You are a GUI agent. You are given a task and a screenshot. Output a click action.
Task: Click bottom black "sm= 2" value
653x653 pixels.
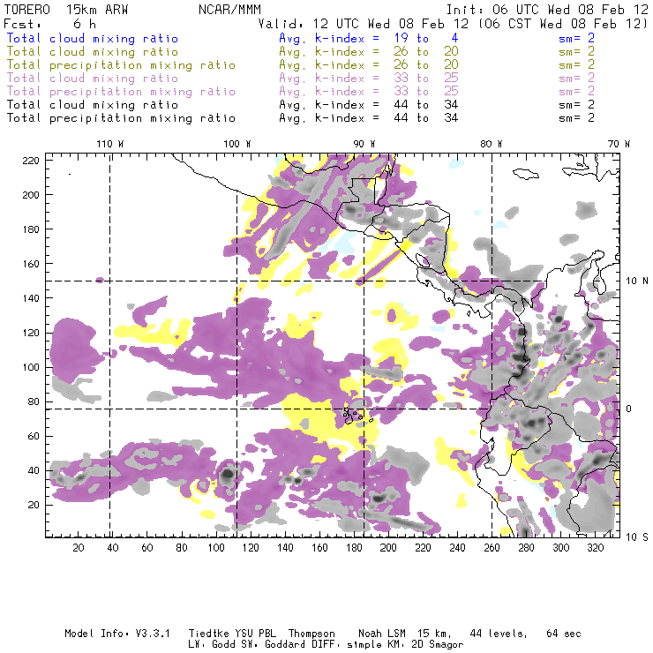coord(576,118)
